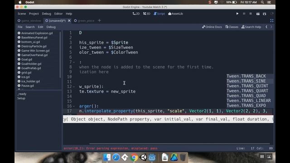The image size is (290, 163).
Task: Go to previous edited document arrow
Action: (x=266, y=27)
